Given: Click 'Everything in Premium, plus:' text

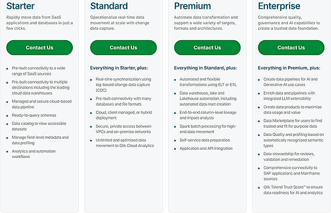Looking at the screenshot, I should 289,68.
